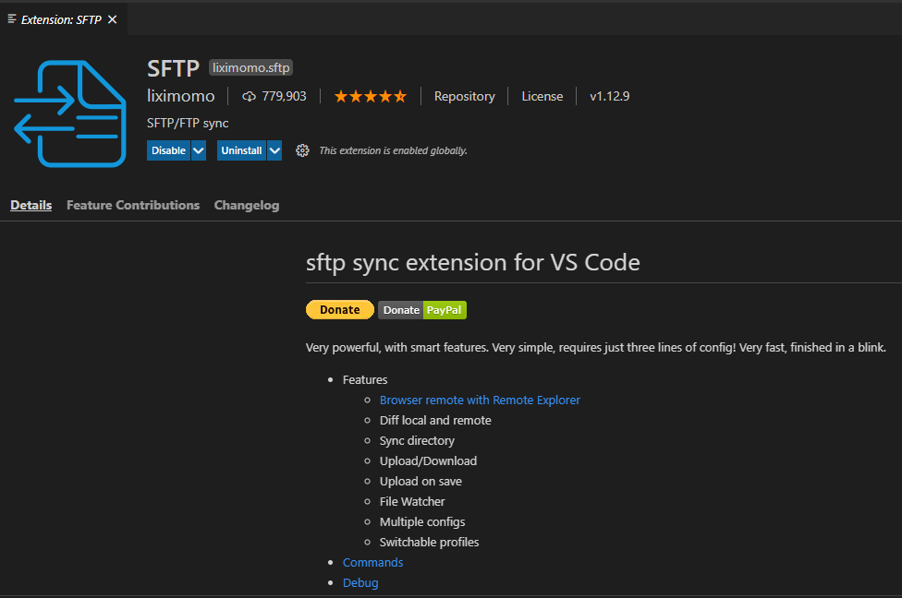Click the sftp sync extension heading
The image size is (902, 598).
tap(473, 262)
